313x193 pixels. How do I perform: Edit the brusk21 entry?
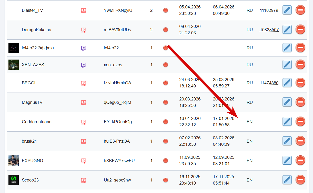[x=287, y=141]
